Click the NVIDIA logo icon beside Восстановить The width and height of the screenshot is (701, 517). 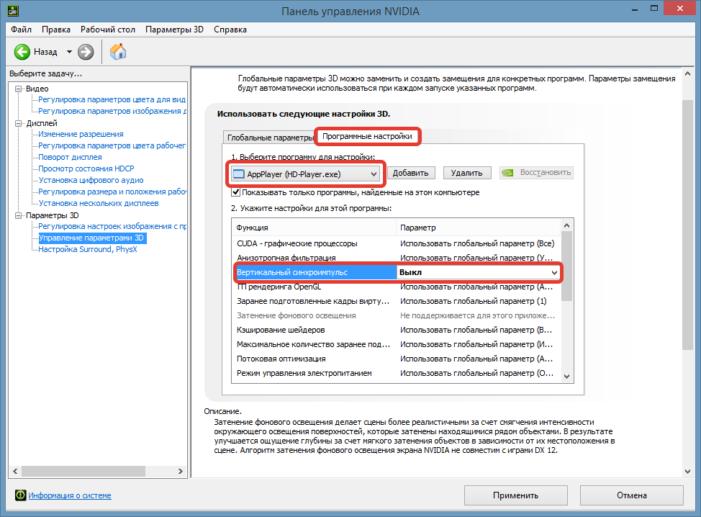click(x=507, y=173)
